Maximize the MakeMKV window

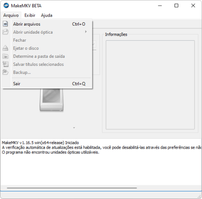pyautogui.click(x=176, y=6)
